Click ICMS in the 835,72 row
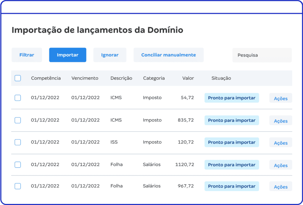303x205 pixels. (x=116, y=120)
